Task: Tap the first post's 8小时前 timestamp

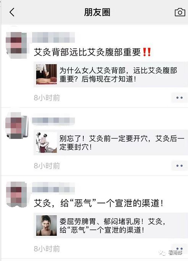Action: [x=47, y=98]
